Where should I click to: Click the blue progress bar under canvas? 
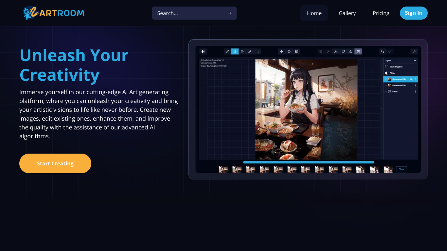point(309,162)
